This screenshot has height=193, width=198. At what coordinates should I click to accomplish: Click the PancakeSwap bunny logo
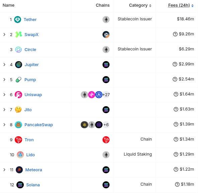coord(18,125)
